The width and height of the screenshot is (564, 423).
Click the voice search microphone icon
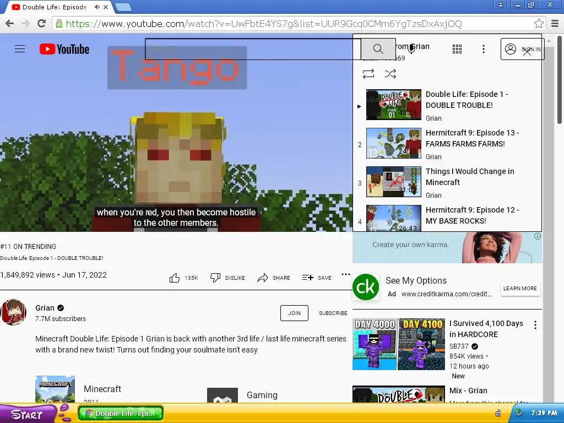tap(411, 49)
